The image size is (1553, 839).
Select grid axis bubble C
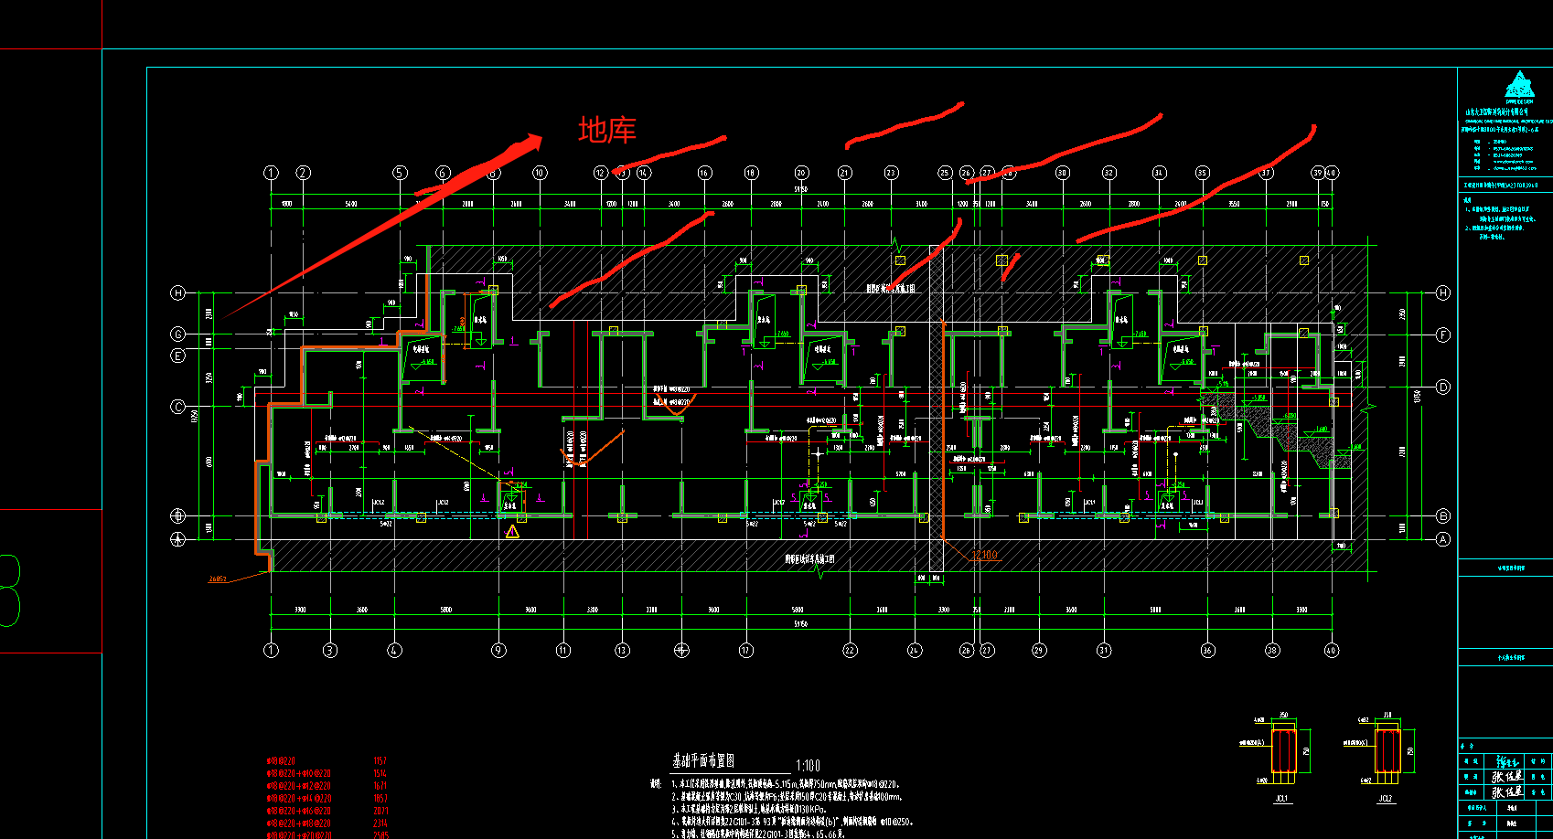pyautogui.click(x=178, y=407)
